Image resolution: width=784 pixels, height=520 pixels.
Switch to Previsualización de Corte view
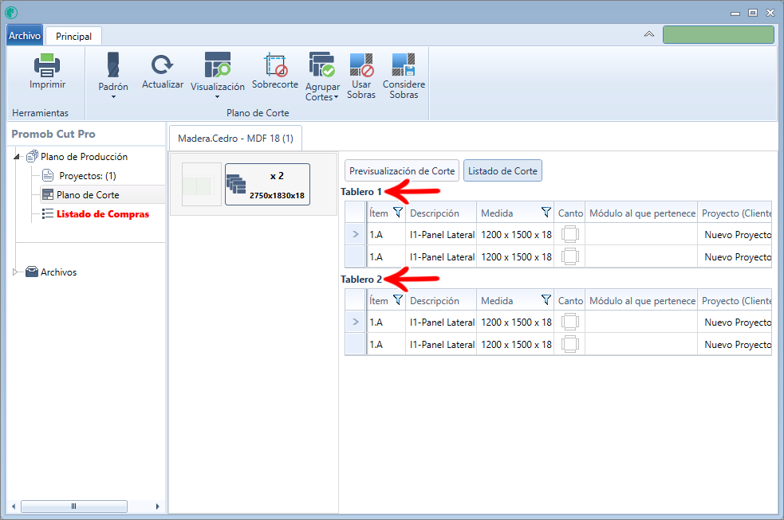click(402, 170)
